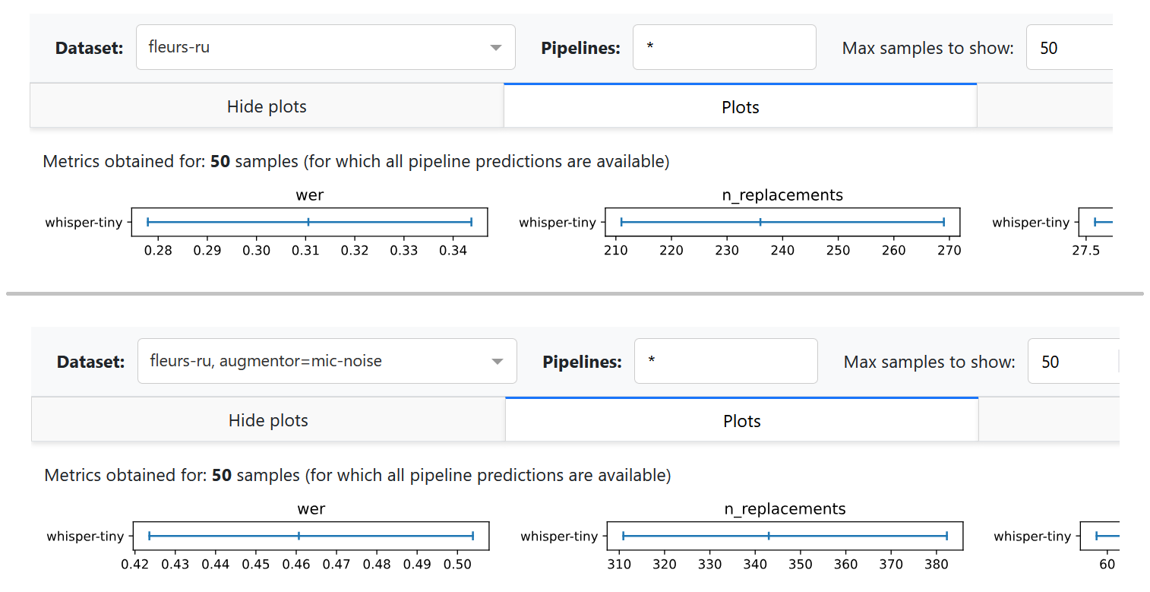
Task: Select the 'Hide plots' tab in the top panel
Action: click(x=267, y=106)
